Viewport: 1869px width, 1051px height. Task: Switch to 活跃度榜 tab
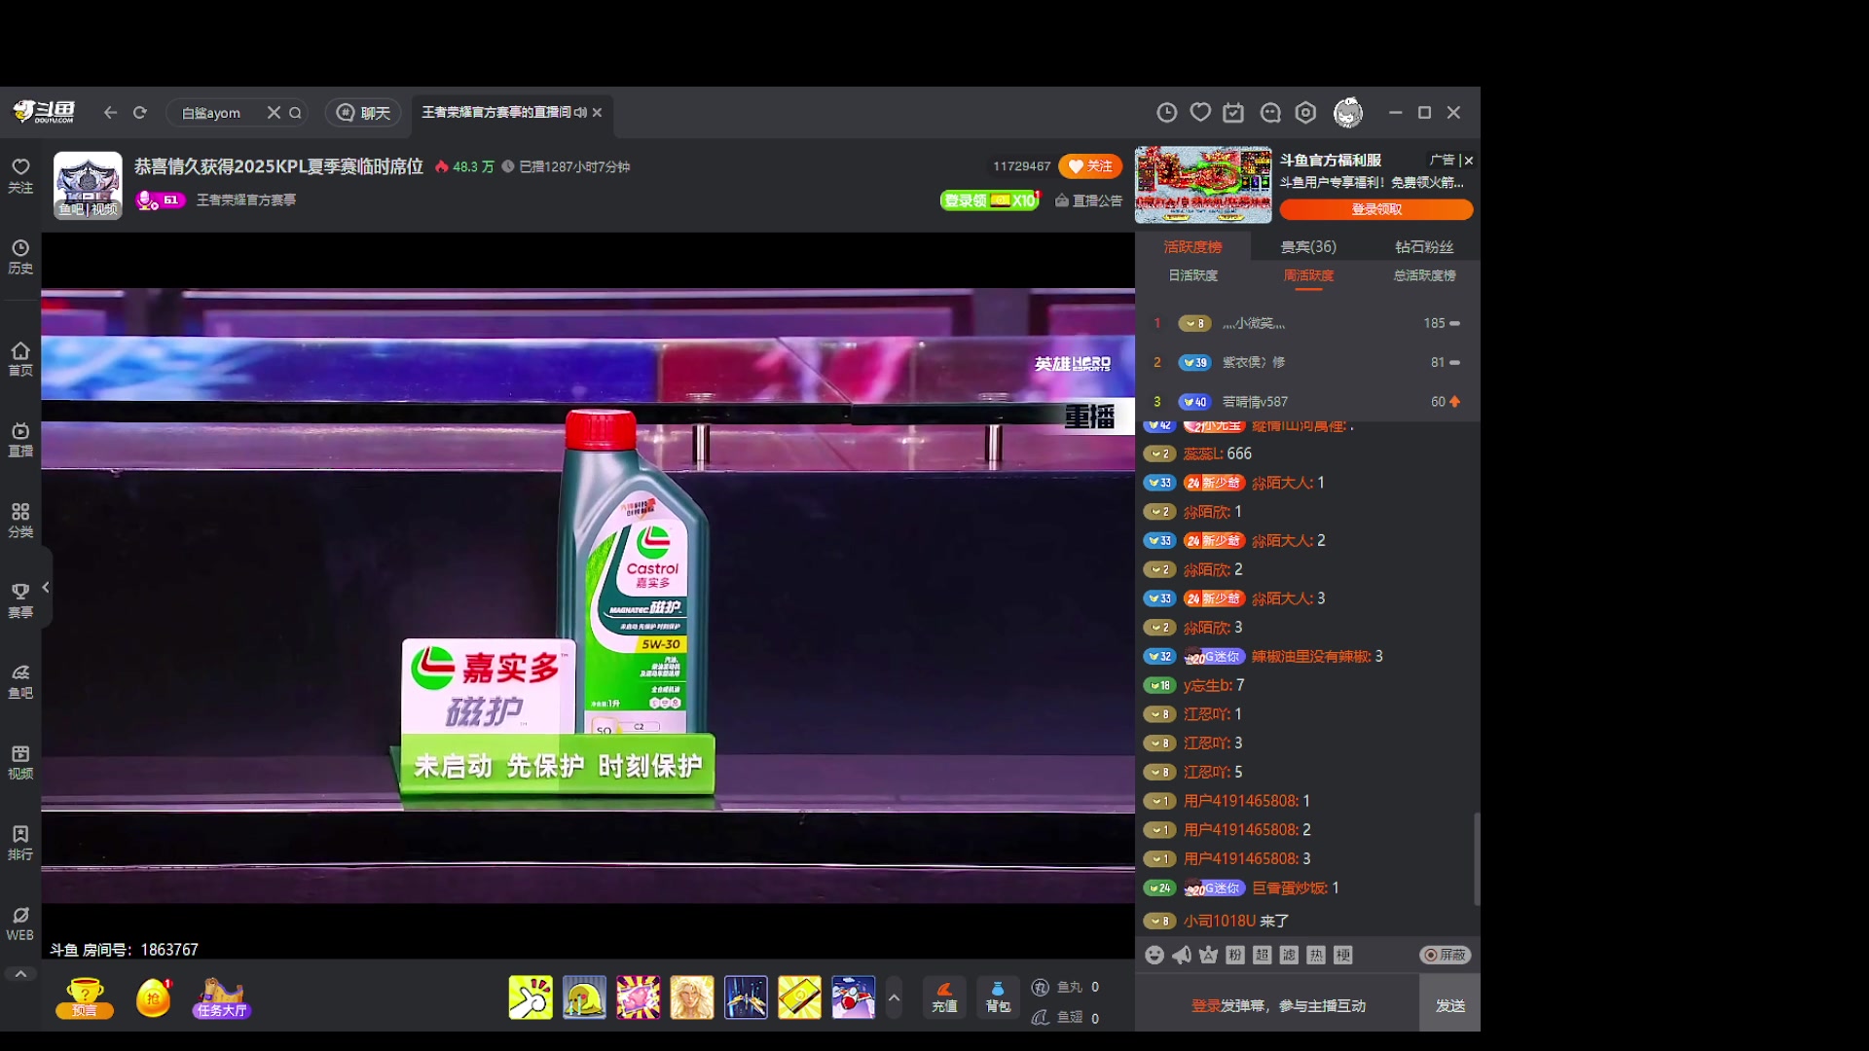(x=1192, y=247)
